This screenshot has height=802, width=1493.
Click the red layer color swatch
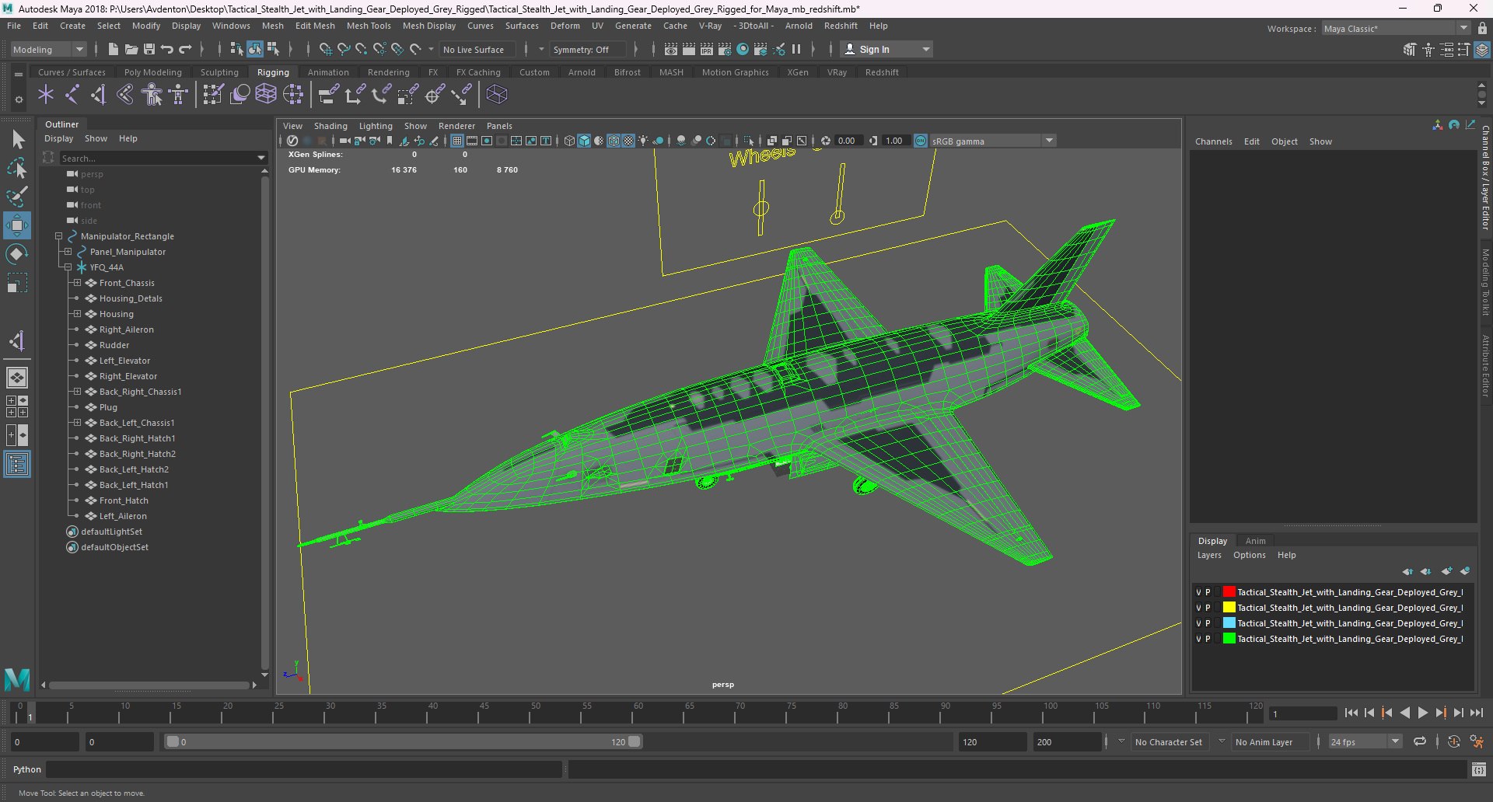pyautogui.click(x=1229, y=592)
